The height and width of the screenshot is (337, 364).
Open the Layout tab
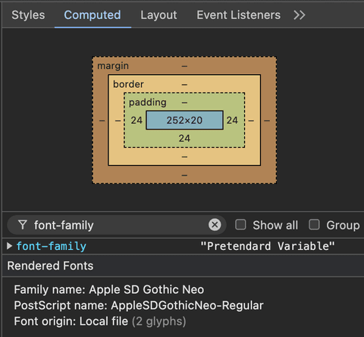(x=158, y=15)
